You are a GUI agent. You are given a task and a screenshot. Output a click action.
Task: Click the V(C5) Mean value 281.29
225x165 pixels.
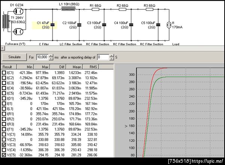(76, 155)
